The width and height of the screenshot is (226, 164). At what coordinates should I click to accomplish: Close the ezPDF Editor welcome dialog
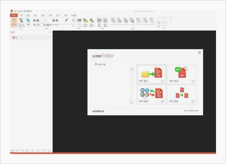pos(200,52)
